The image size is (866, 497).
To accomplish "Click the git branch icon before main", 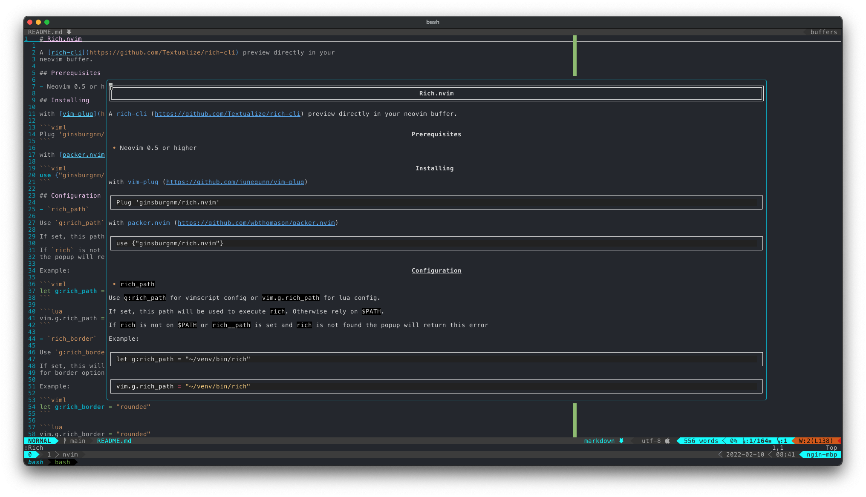I will pyautogui.click(x=65, y=441).
